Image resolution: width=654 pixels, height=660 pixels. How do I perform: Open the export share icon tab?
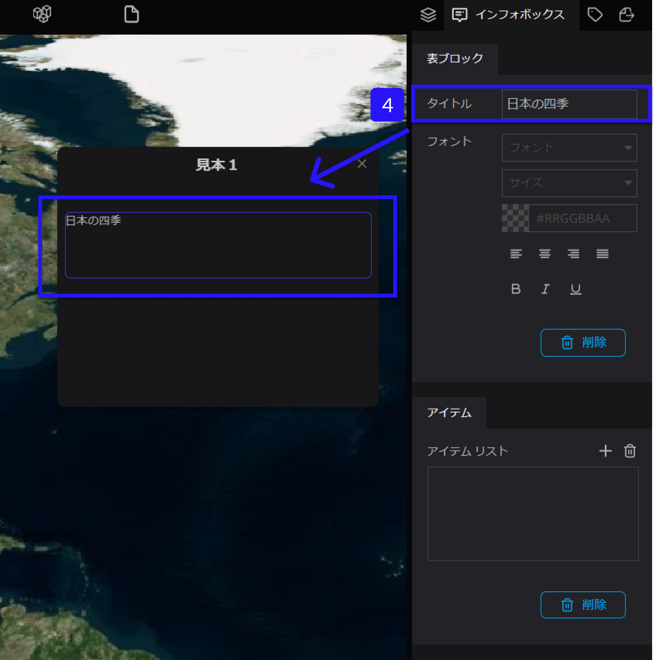point(627,15)
